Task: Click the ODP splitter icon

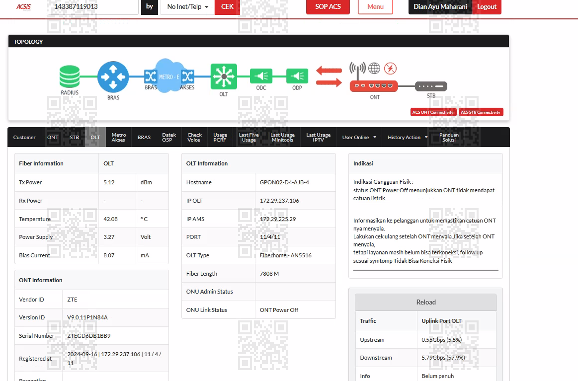Action: [x=297, y=76]
